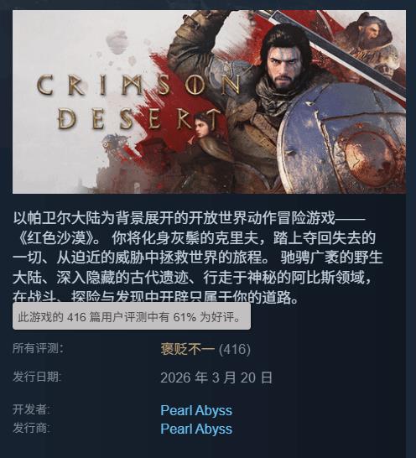The width and height of the screenshot is (416, 458).
Task: Click the 褒贬不一 review summary
Action: click(x=188, y=349)
